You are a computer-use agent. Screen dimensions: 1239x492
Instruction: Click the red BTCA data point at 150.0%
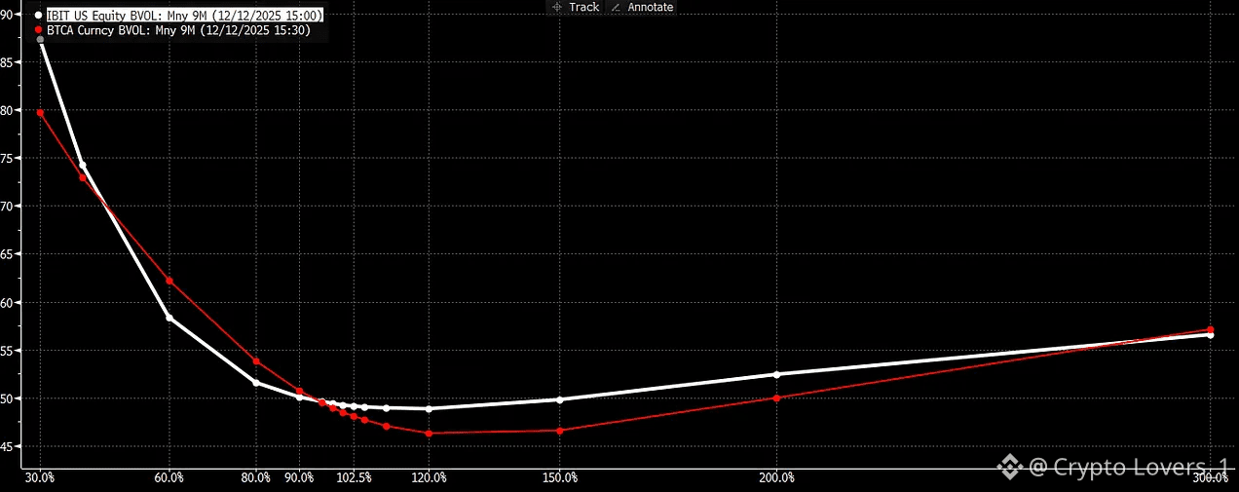pyautogui.click(x=559, y=431)
